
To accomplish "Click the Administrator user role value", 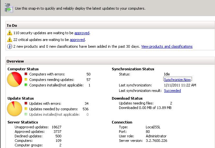I will coord(156,136).
